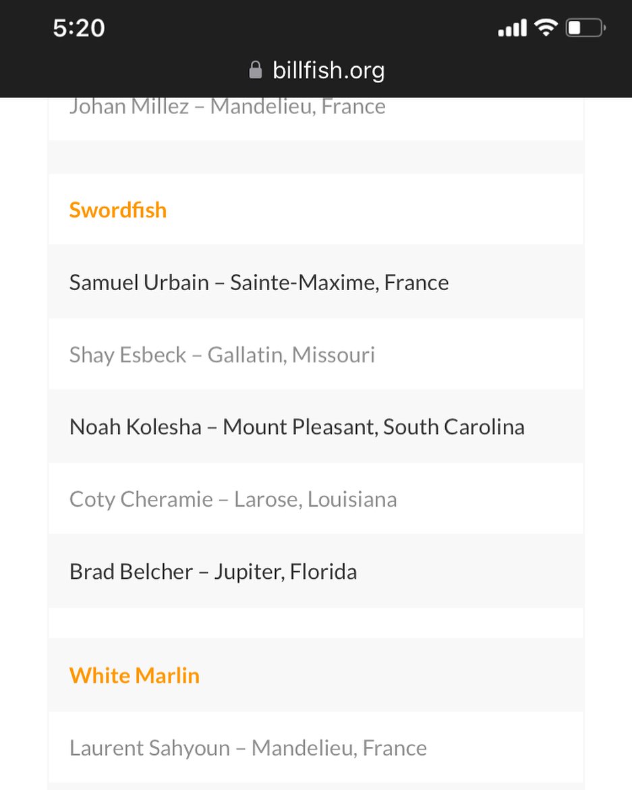This screenshot has height=790, width=632.
Task: Tap the Brad Belcher – Jupiter, Florida row
Action: click(213, 572)
